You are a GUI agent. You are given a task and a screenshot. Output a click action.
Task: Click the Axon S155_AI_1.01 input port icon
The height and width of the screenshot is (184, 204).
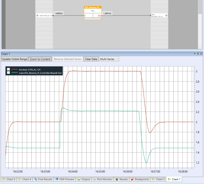point(37,16)
